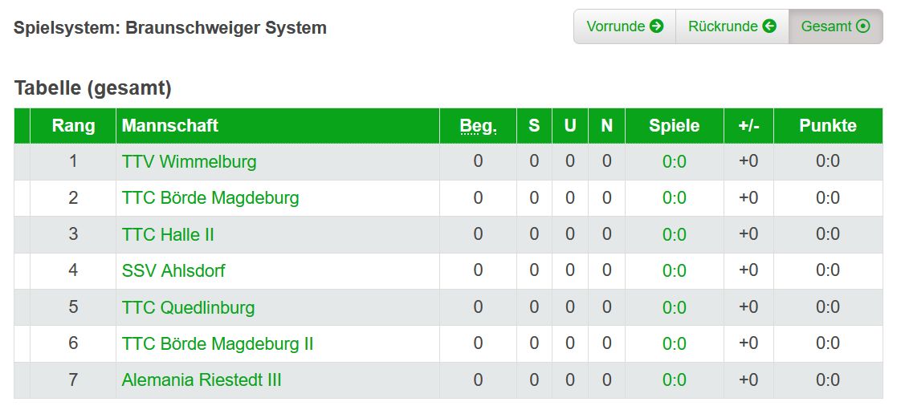Go to the SSV Ahlsdorf team
897x414 pixels.
click(173, 270)
